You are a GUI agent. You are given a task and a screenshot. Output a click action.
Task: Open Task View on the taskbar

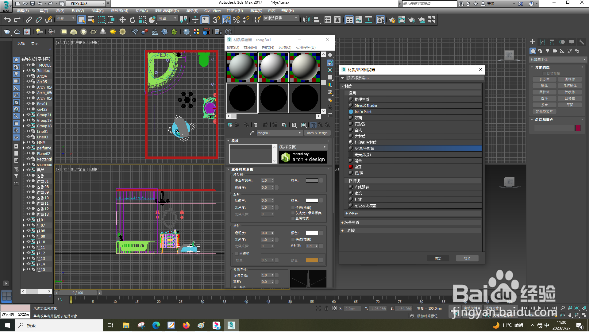pyautogui.click(x=110, y=325)
